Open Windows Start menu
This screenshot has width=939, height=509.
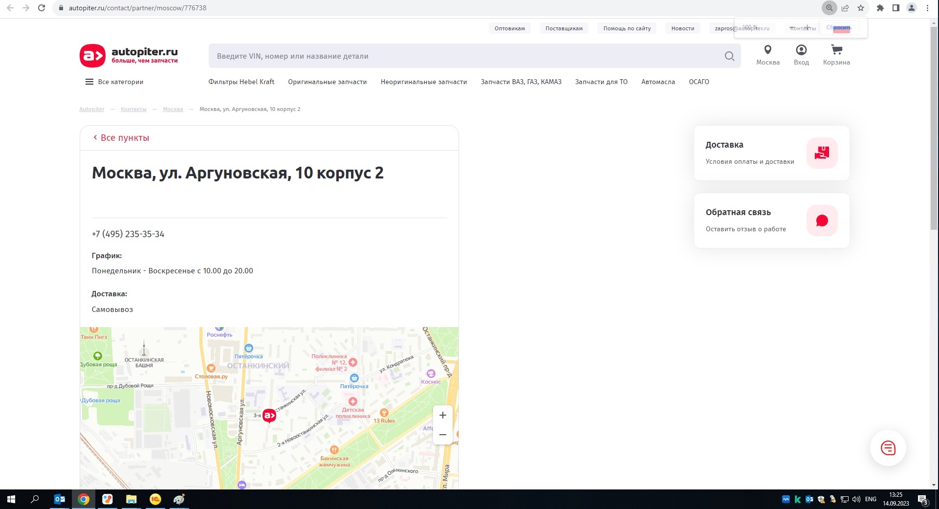[x=11, y=499]
